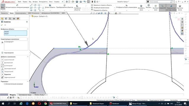Switch to Элементы ribbon tab
Screen dimensions: 189x106
4,13
